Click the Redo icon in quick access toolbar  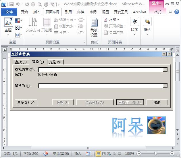pyautogui.click(x=27, y=4)
